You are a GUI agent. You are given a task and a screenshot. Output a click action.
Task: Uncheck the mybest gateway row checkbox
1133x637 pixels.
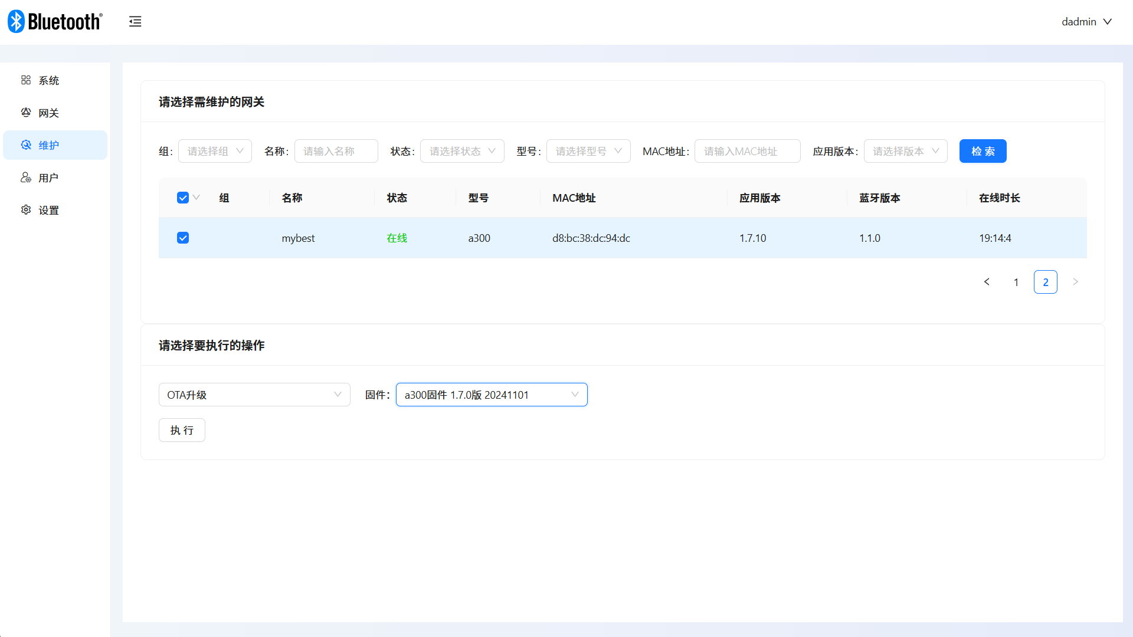(x=183, y=238)
